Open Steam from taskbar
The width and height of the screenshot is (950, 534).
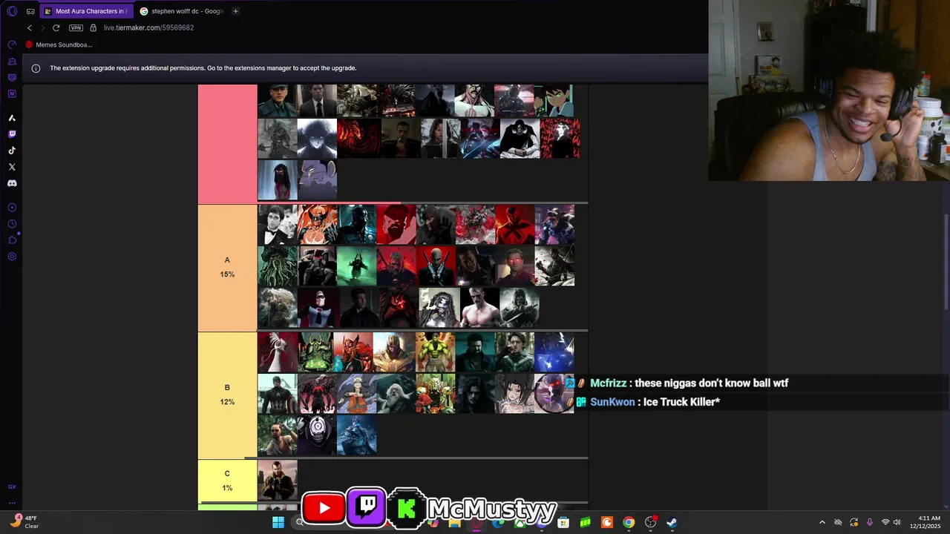tap(672, 522)
